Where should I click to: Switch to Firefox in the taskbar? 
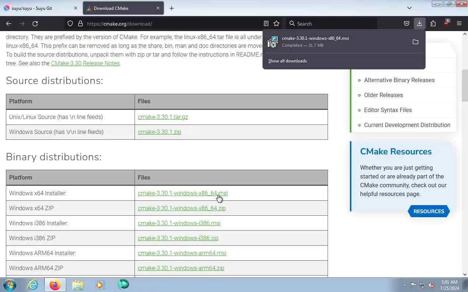coord(55,285)
